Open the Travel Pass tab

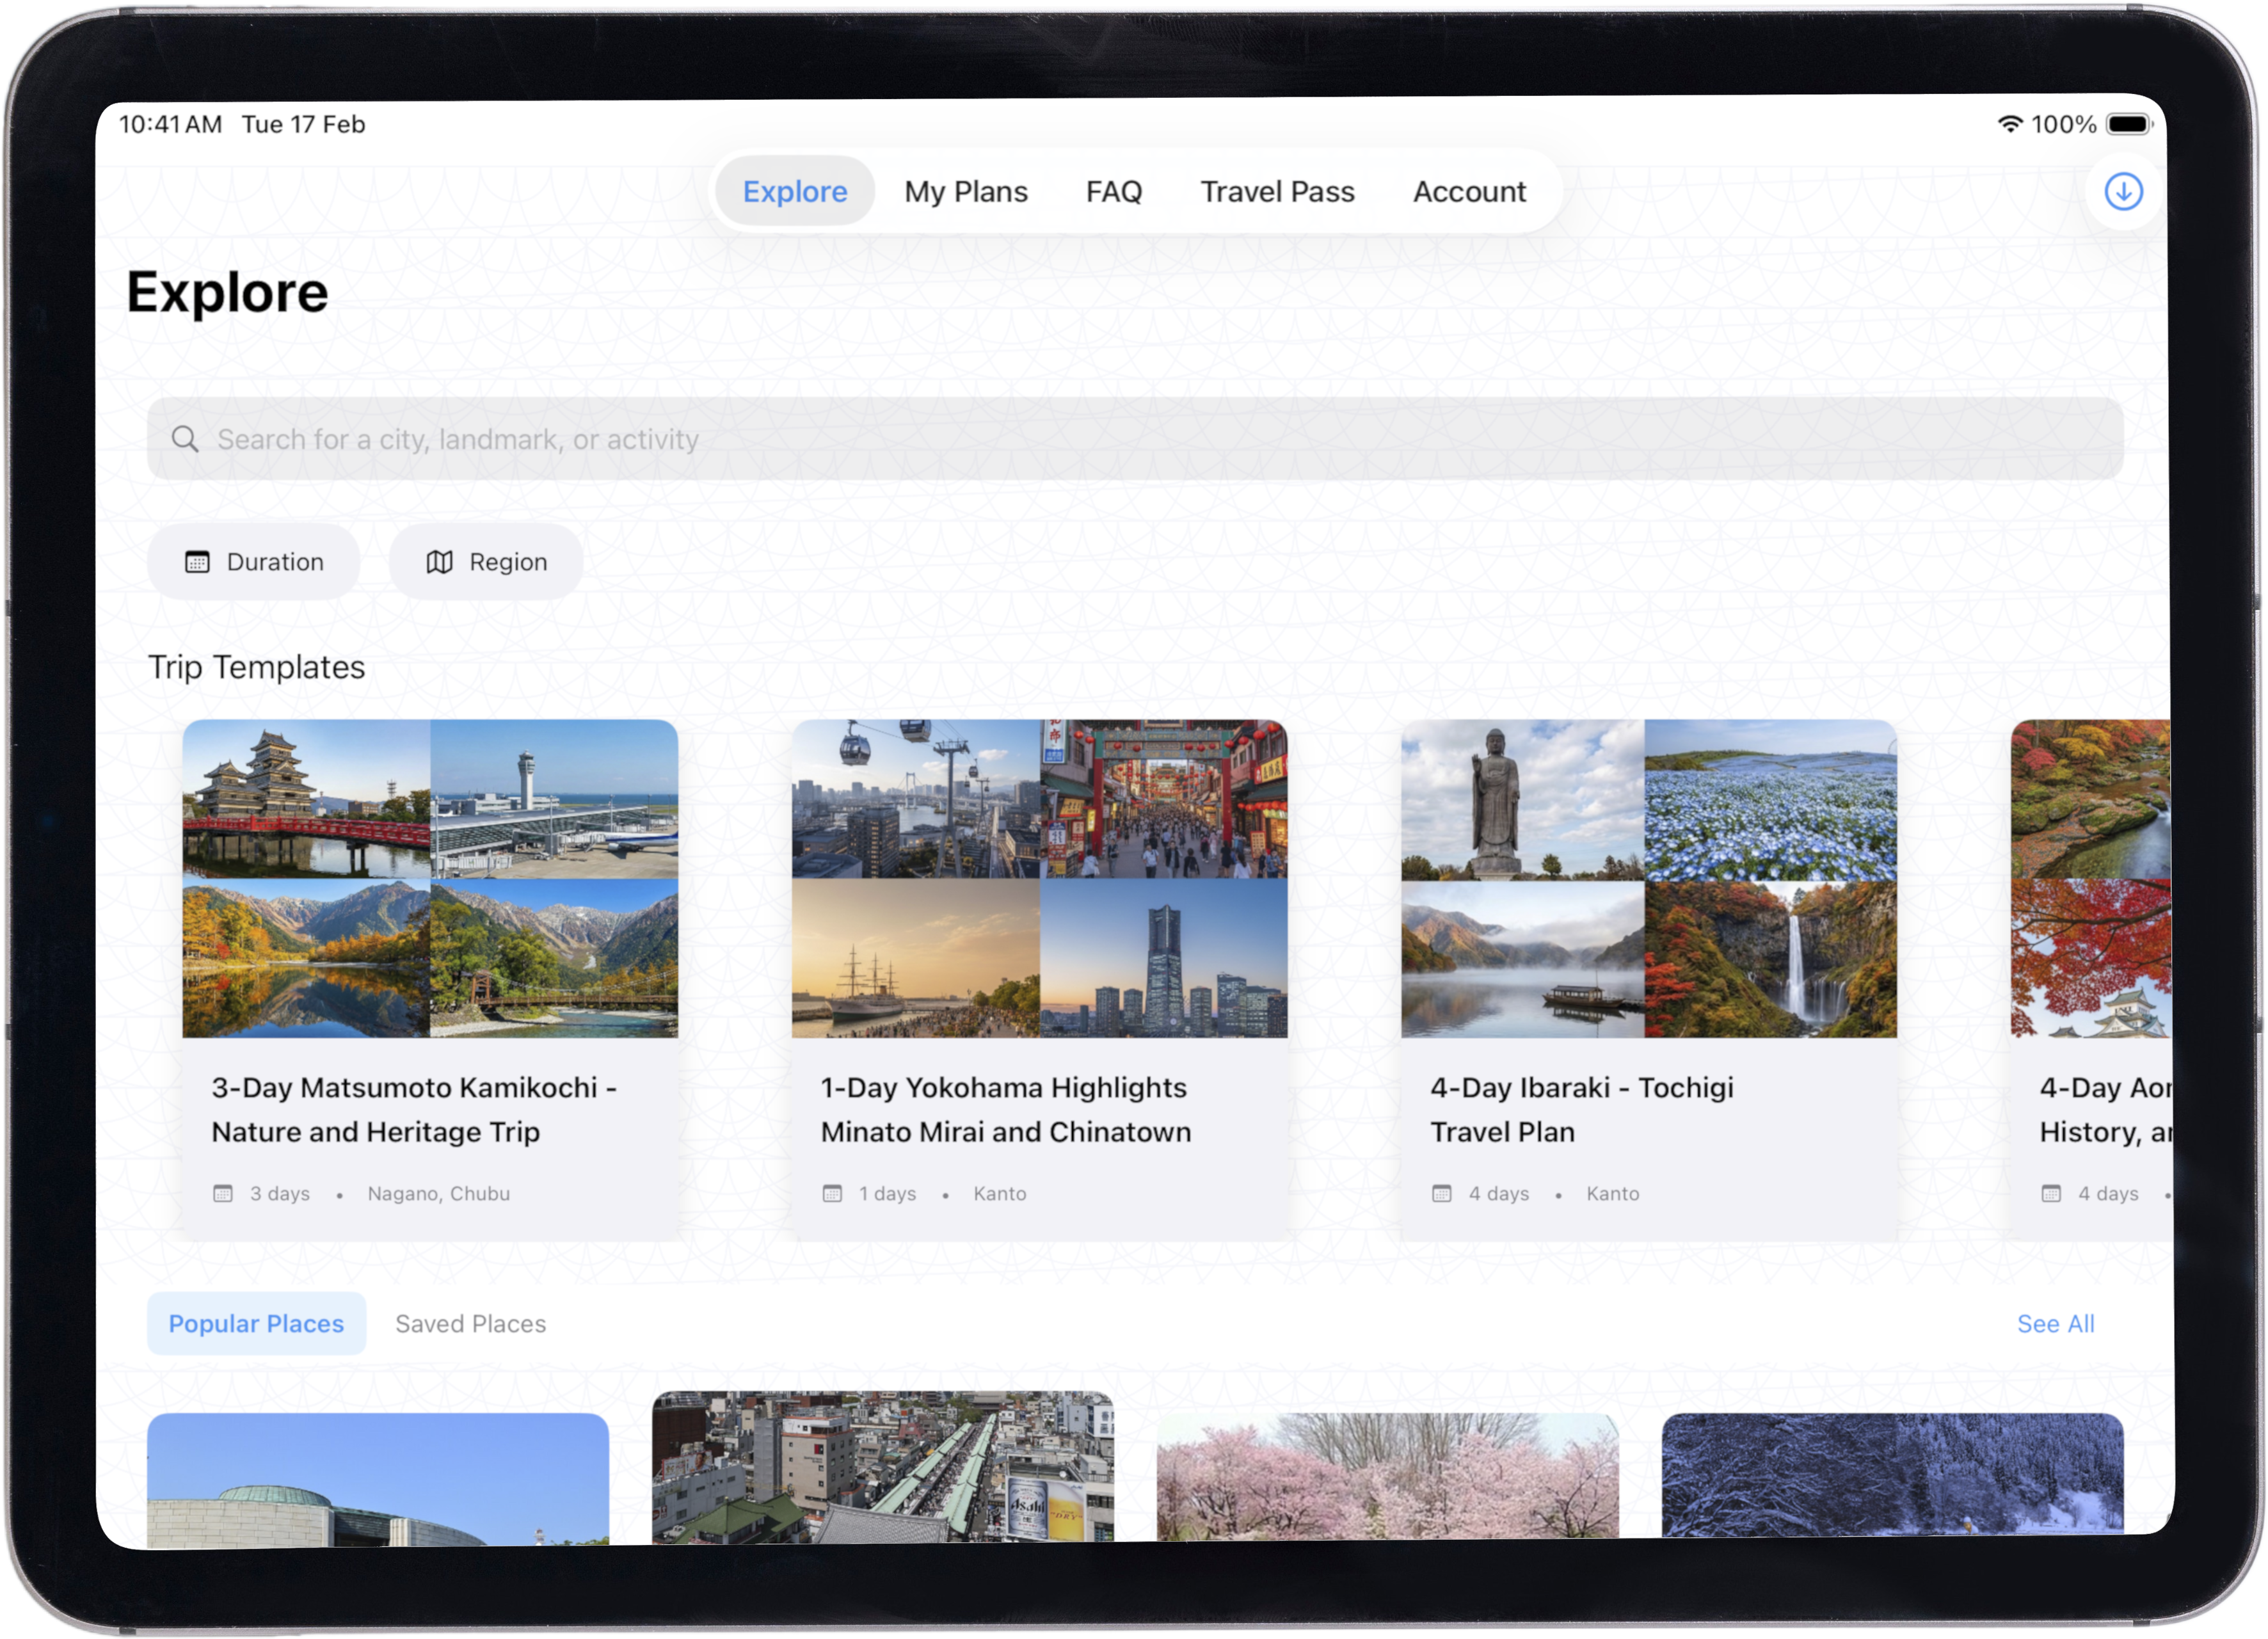pyautogui.click(x=1277, y=191)
